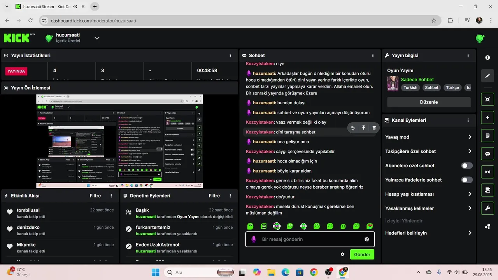The image size is (498, 280).
Task: Insert the first blank-stare green emote
Action: pyautogui.click(x=250, y=226)
